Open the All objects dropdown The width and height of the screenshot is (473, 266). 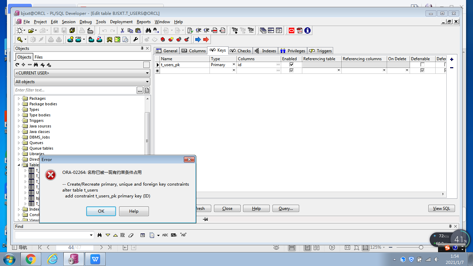148,82
